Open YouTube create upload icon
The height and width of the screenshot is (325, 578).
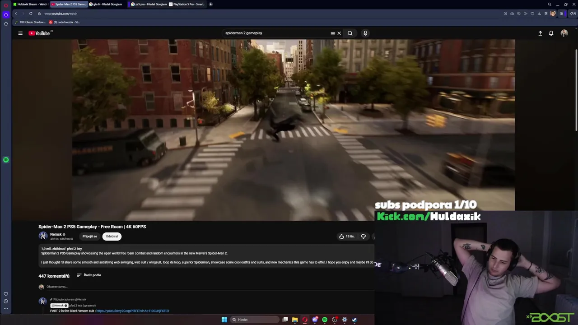click(540, 33)
